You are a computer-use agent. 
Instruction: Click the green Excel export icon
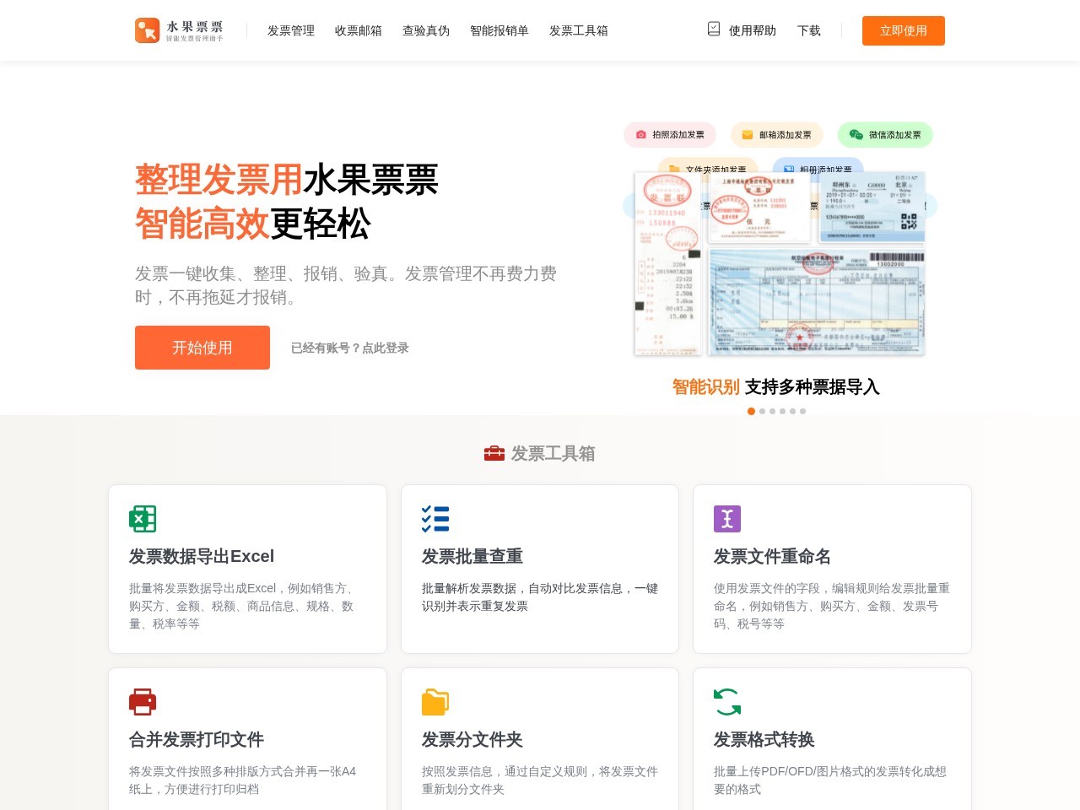[x=143, y=519]
